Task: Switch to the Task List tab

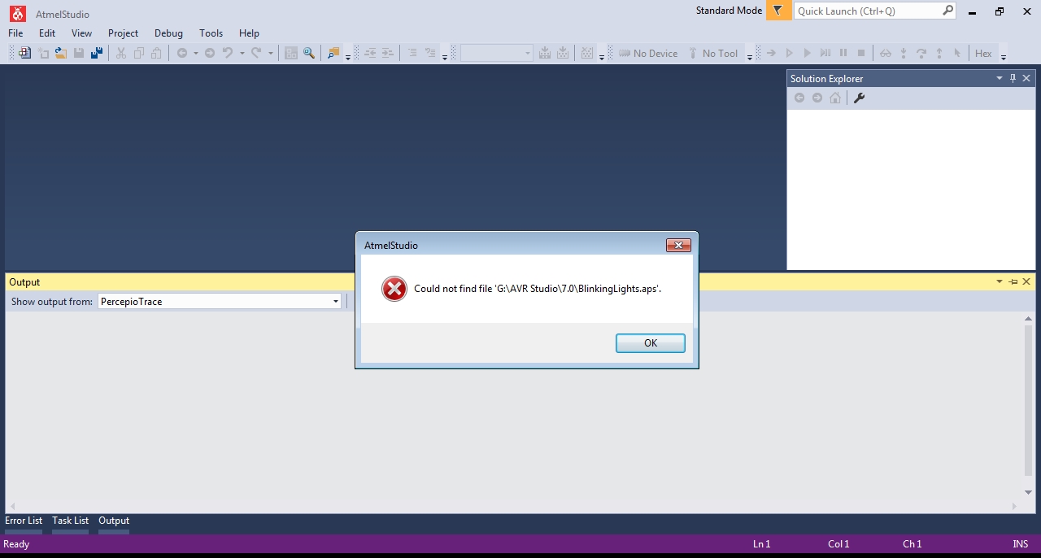Action: tap(70, 521)
